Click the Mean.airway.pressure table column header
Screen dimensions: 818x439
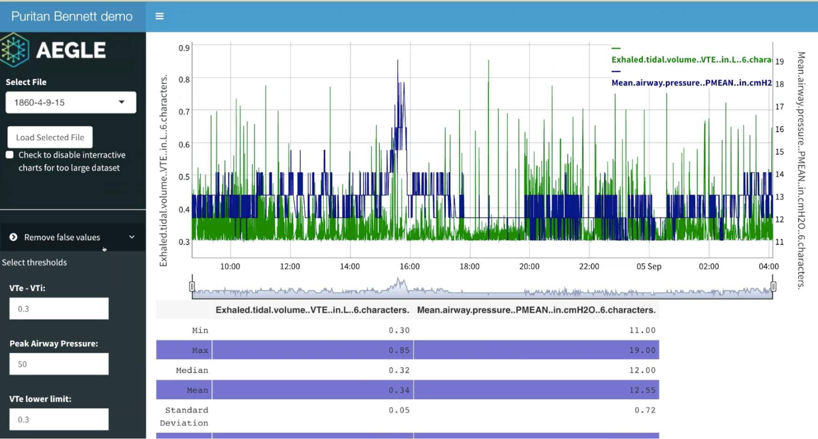536,310
